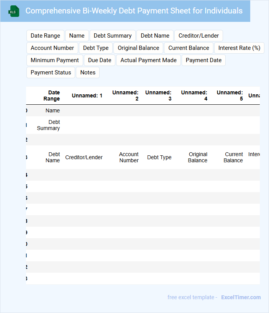Select the Due Date tag
The image size is (269, 313).
100,60
